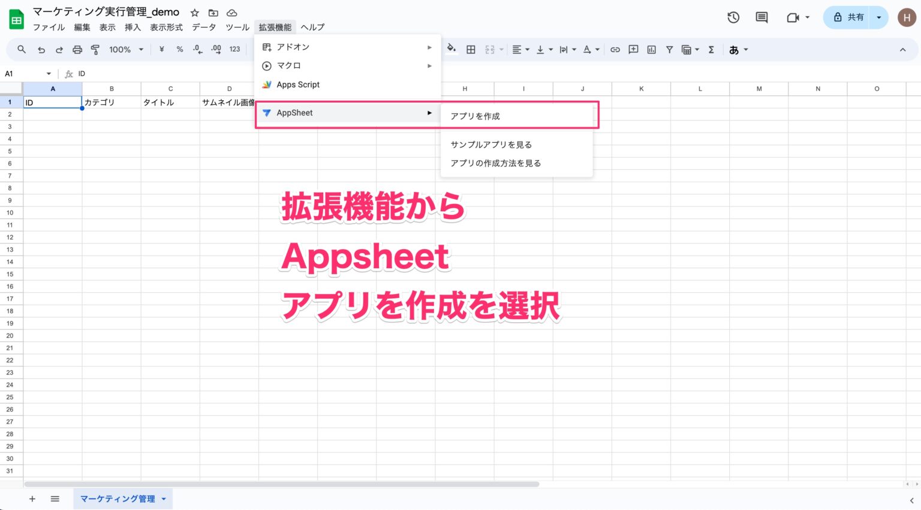
Task: Click the borders icon
Action: point(471,49)
